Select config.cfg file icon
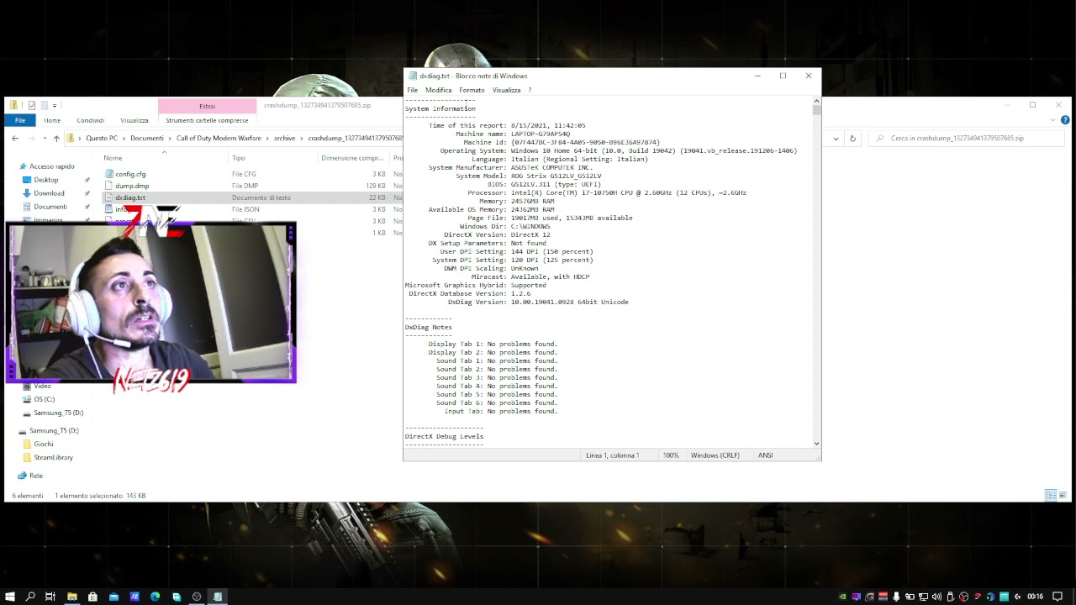Screen dimensions: 1076x605 click(x=109, y=174)
